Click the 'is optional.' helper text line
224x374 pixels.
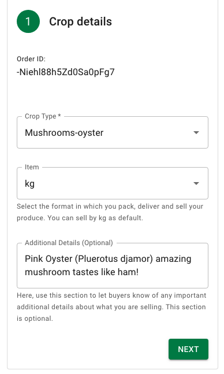point(35,319)
